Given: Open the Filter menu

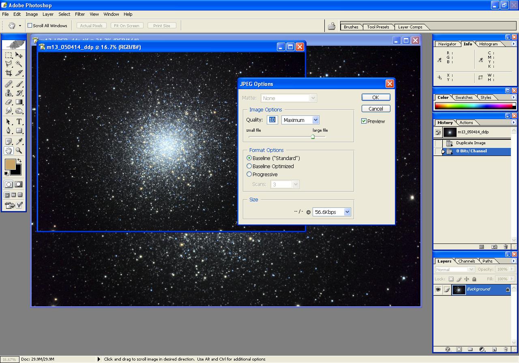Looking at the screenshot, I should point(80,14).
